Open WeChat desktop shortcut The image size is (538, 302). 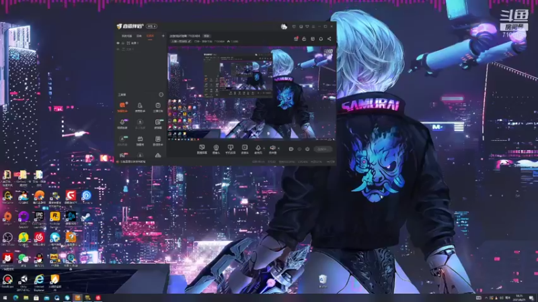coord(24,259)
